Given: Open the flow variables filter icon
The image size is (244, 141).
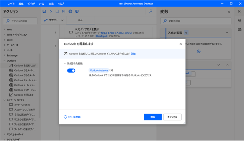Looking at the screenshot, I should click(x=219, y=65).
